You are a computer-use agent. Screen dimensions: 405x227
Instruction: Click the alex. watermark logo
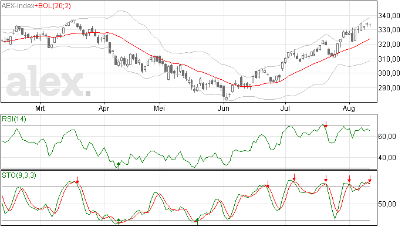pos(49,81)
